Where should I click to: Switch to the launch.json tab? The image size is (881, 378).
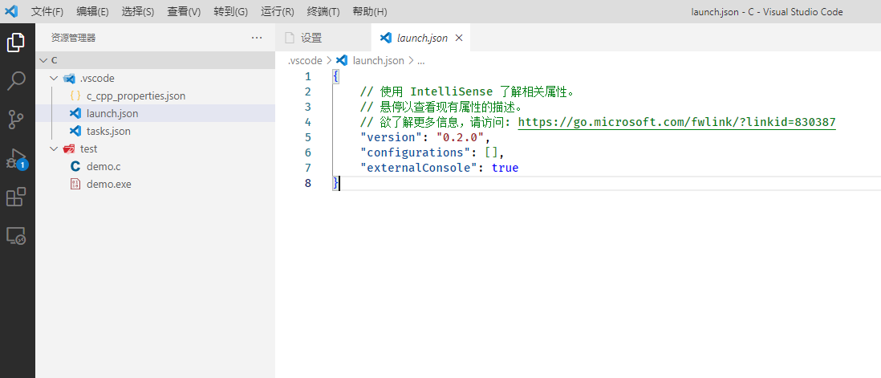[421, 38]
